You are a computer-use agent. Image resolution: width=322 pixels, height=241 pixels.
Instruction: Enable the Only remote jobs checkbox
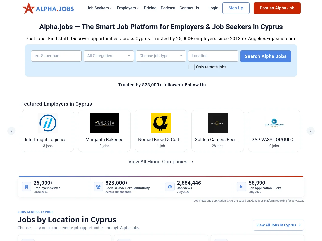(x=192, y=67)
